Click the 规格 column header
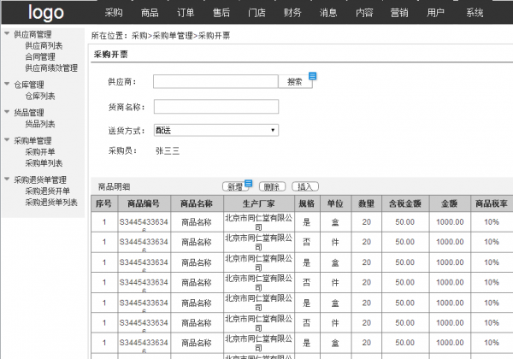 [x=307, y=203]
